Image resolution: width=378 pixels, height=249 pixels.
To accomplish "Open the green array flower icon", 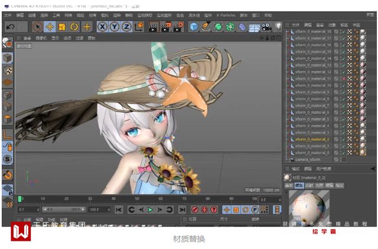I will coord(231,27).
